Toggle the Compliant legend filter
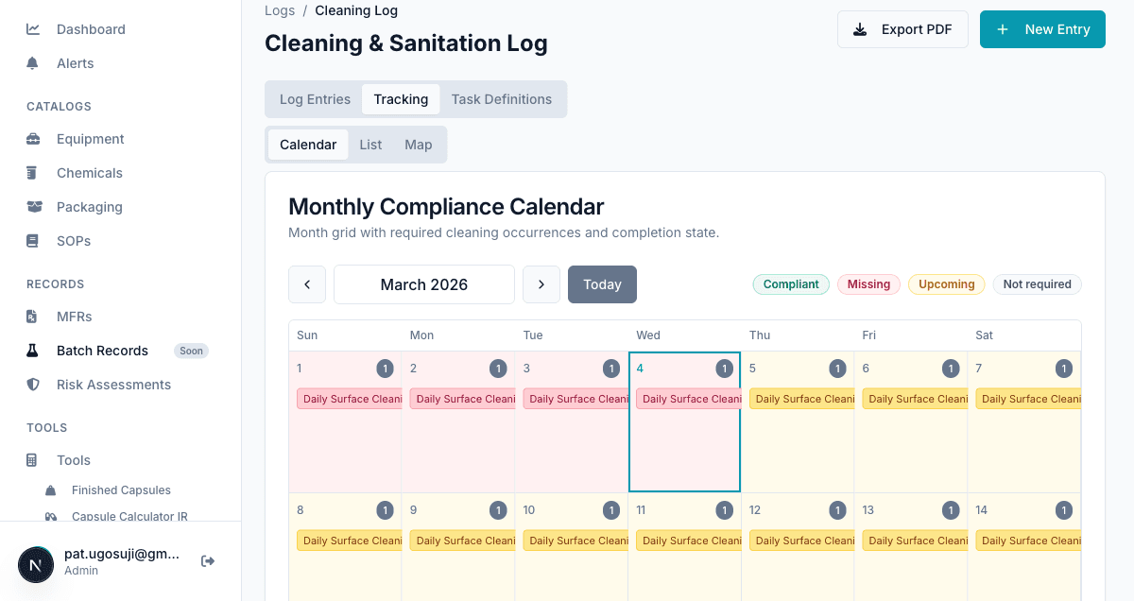 coord(791,283)
